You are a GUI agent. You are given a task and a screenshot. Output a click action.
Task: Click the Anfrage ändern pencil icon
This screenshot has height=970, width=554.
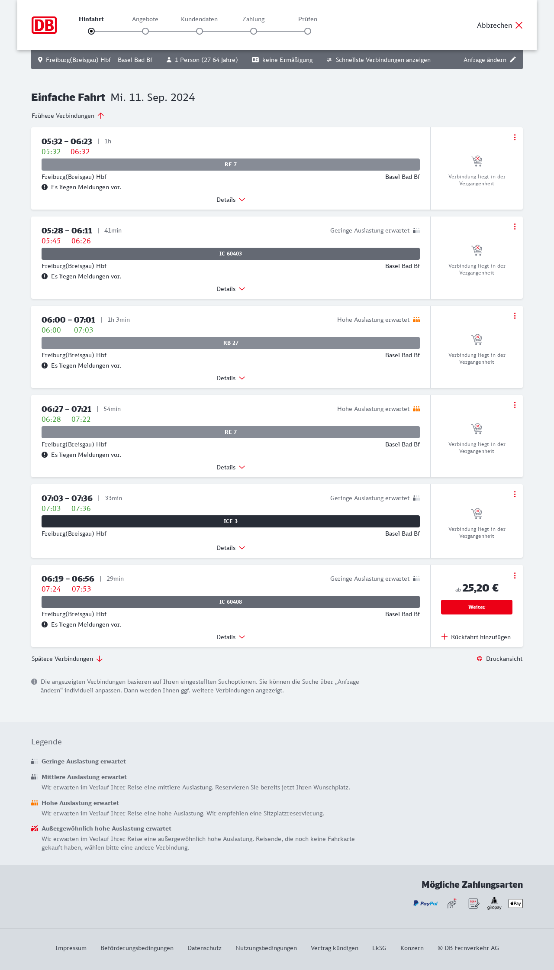pos(513,60)
